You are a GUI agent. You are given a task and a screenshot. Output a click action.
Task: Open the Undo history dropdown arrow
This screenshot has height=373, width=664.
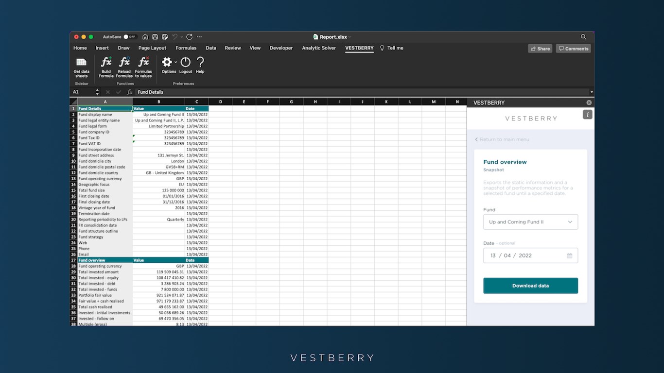(182, 37)
